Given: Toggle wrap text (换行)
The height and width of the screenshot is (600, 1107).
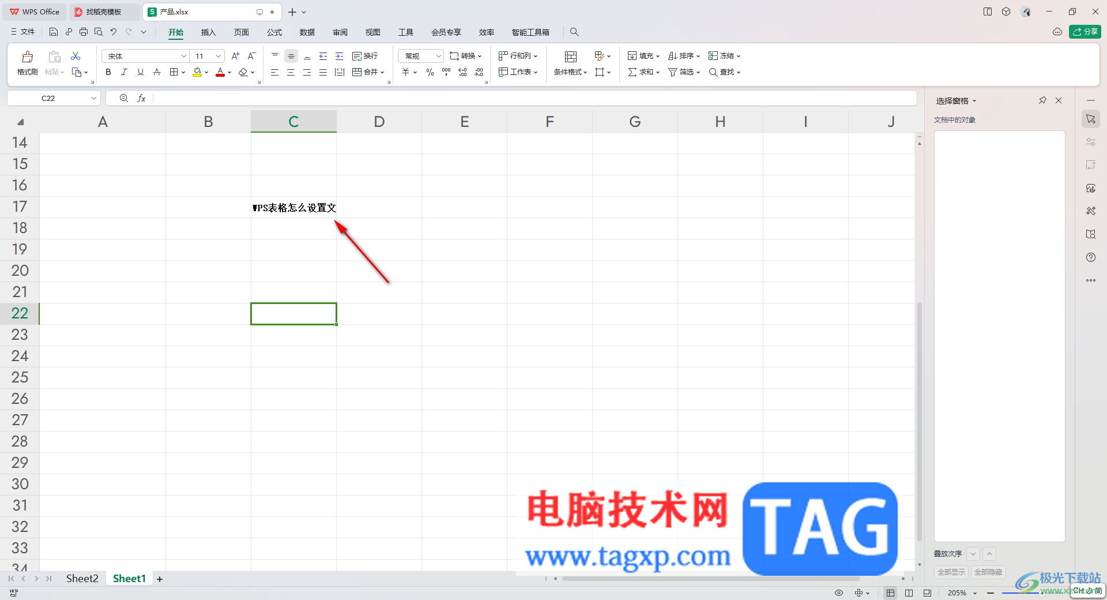Looking at the screenshot, I should (365, 56).
